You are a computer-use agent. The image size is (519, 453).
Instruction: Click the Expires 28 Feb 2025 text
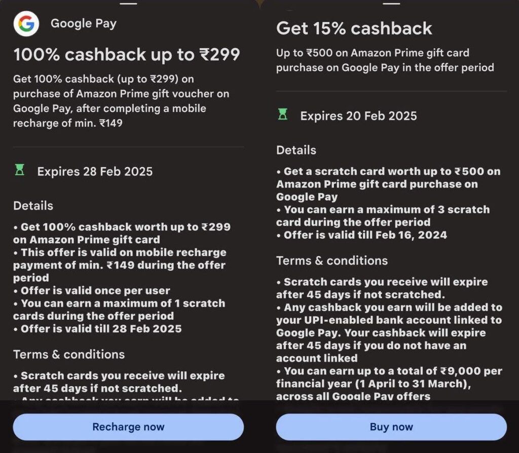click(x=95, y=171)
